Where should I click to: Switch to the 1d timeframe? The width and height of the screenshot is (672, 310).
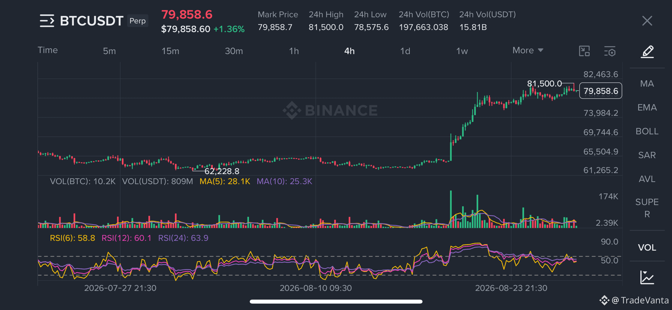click(405, 51)
